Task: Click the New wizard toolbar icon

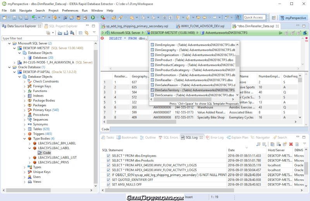Action: 5,18
